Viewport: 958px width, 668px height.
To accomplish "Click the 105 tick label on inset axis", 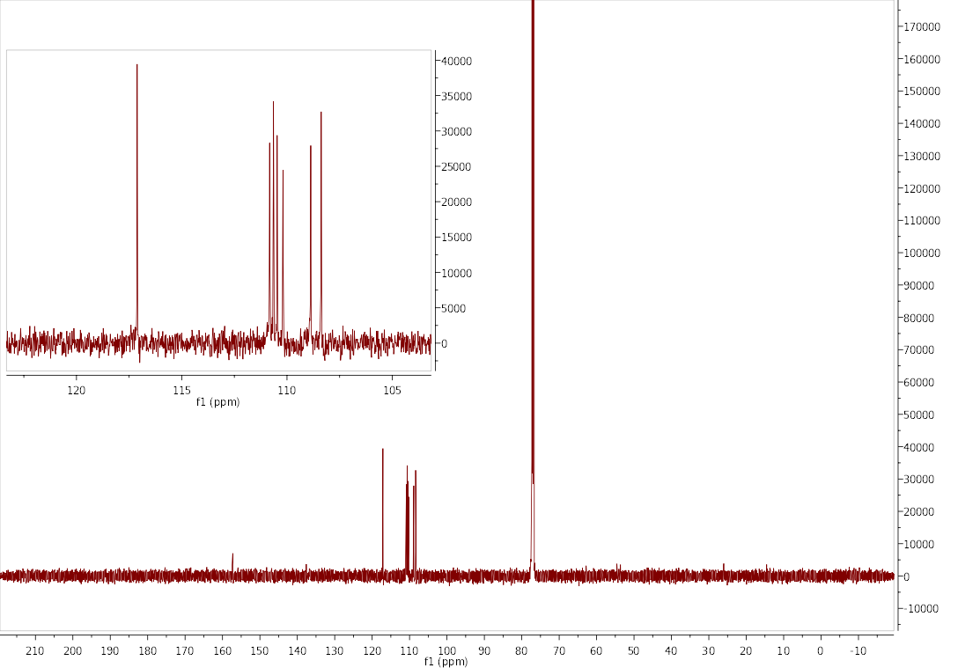I will click(393, 389).
